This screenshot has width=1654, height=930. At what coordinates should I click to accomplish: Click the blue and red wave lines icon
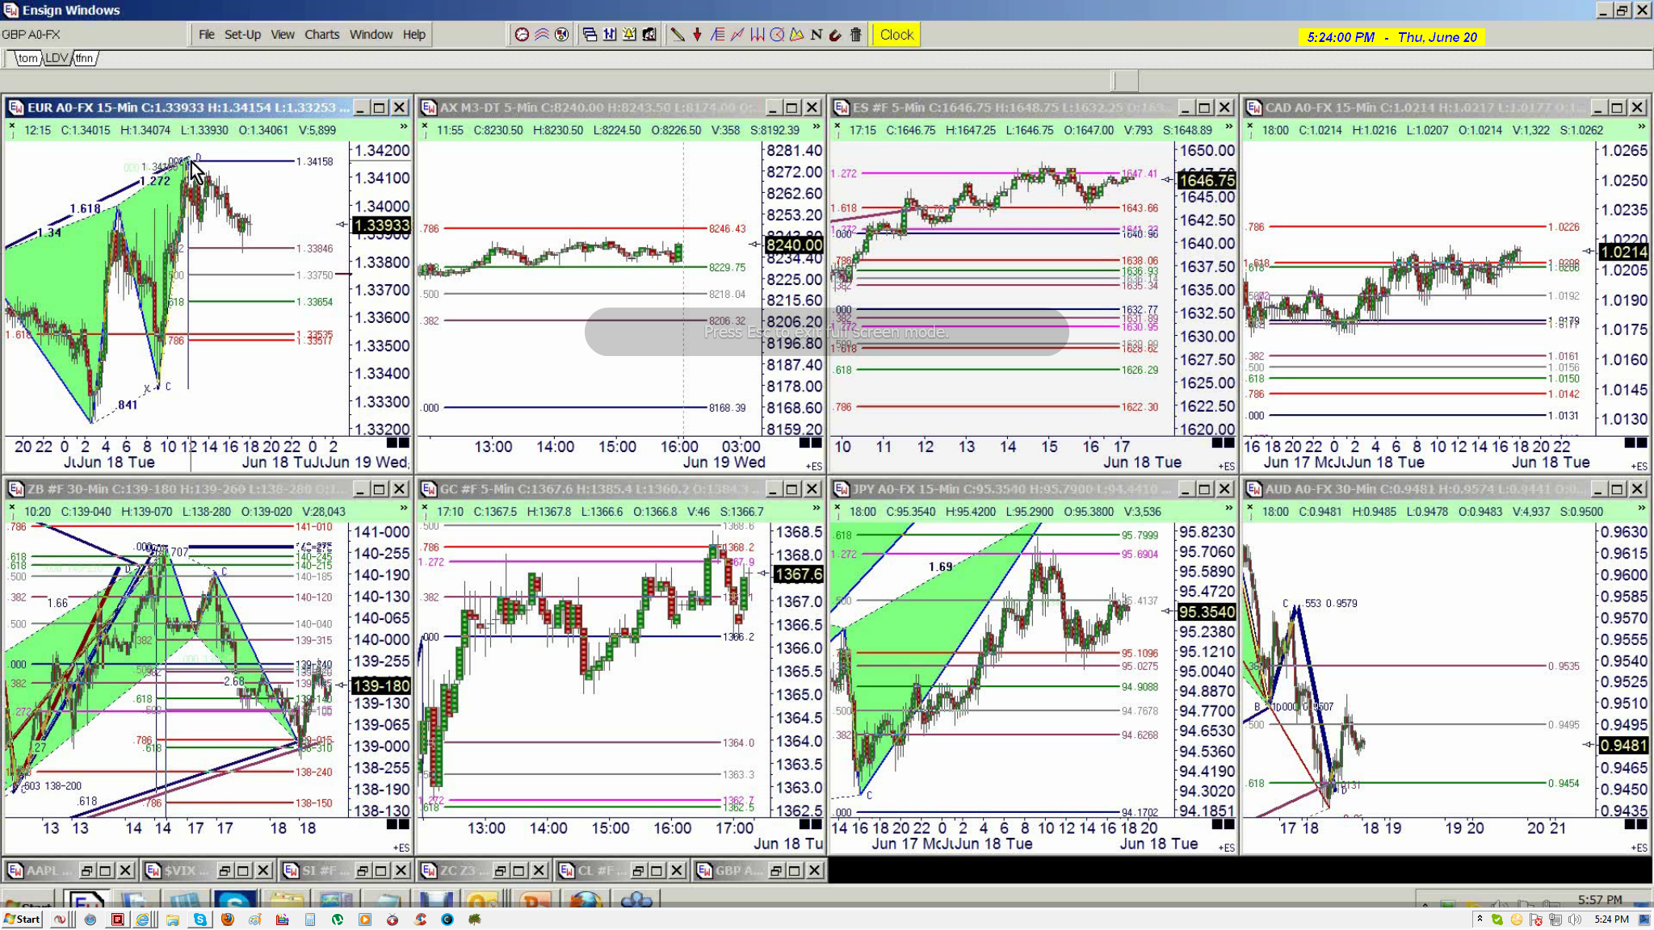click(x=541, y=35)
